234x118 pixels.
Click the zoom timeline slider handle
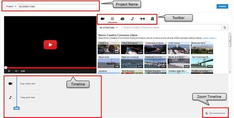(x=210, y=113)
